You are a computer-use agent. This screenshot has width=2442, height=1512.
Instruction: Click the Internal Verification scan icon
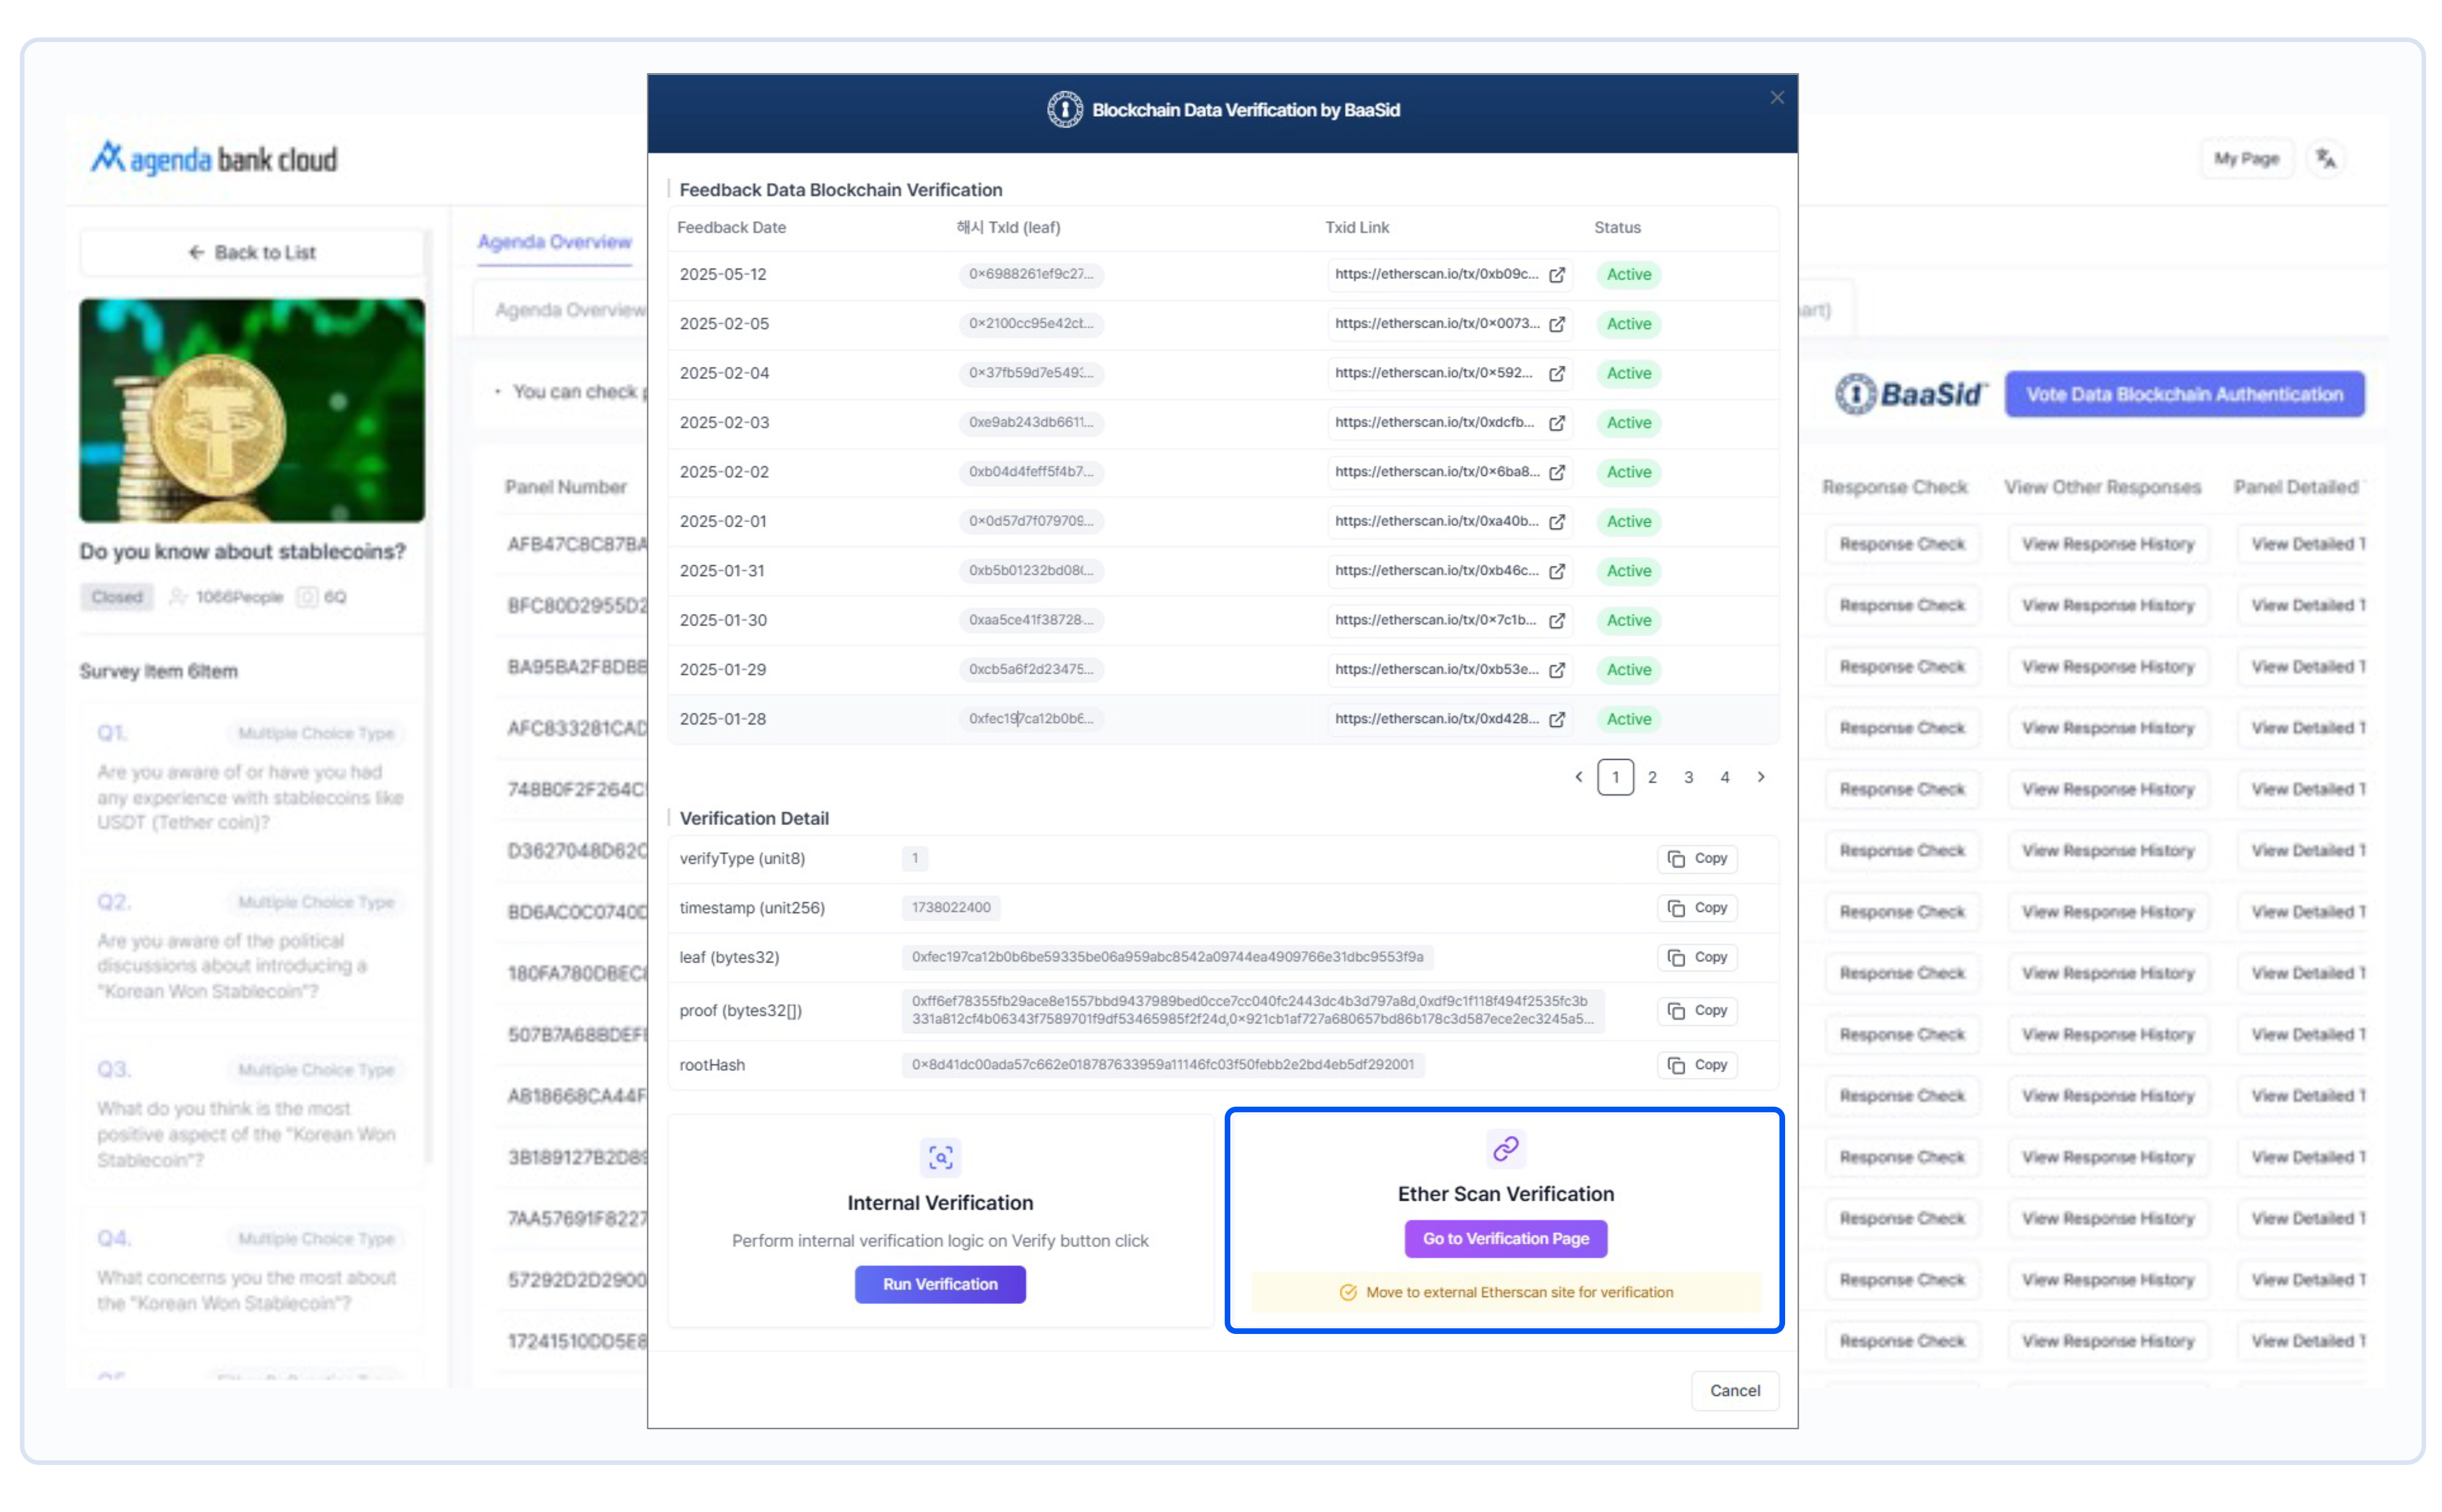point(940,1157)
